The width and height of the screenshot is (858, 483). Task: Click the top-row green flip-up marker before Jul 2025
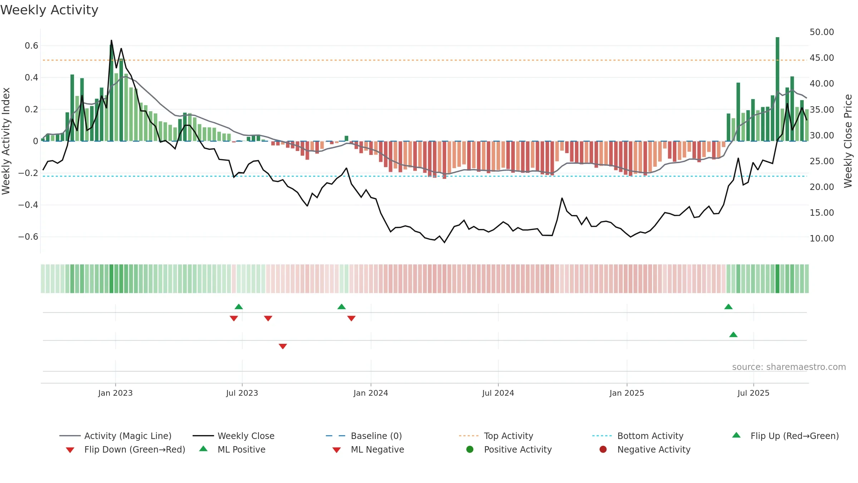click(728, 307)
